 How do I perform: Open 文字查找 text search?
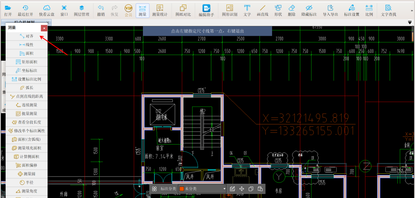[389, 11]
